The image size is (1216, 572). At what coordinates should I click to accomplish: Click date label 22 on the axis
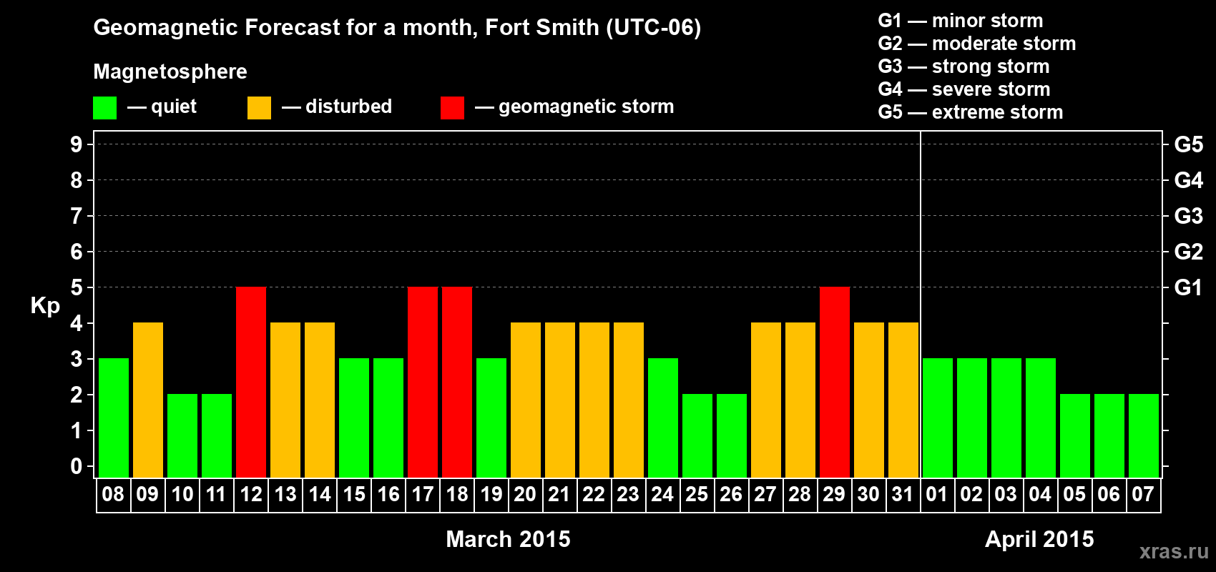(x=594, y=494)
